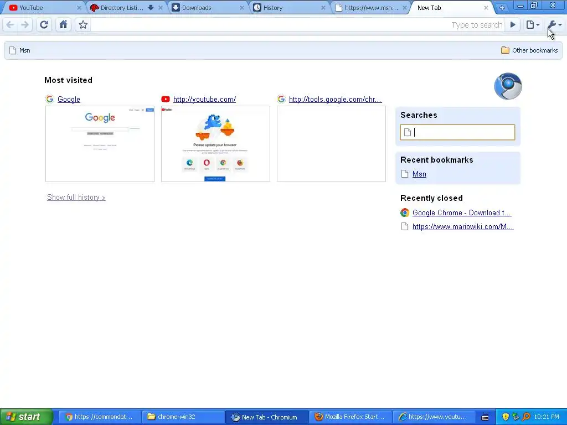The image size is (567, 425).
Task: Close the msn.com tab
Action: 405,8
